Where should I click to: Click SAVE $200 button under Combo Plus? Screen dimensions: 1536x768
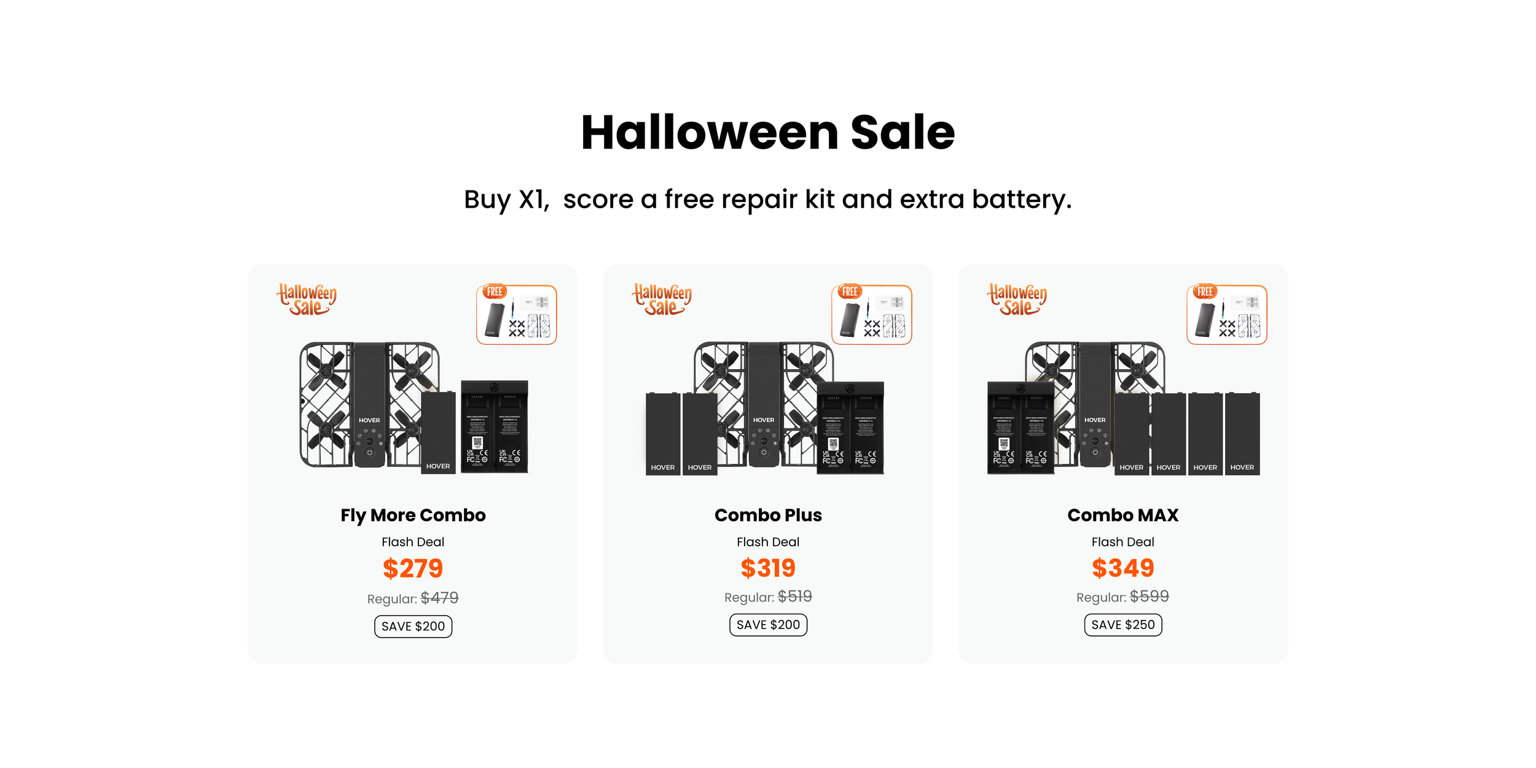pos(768,625)
